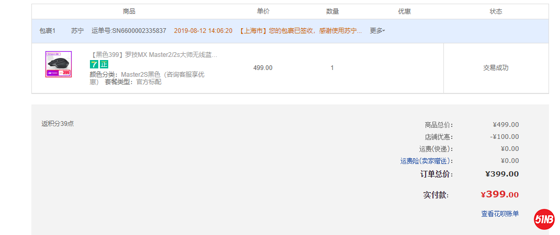Click the green "正" authenticity guarantee badge
Viewport: 560px width, 235px height.
(104, 64)
